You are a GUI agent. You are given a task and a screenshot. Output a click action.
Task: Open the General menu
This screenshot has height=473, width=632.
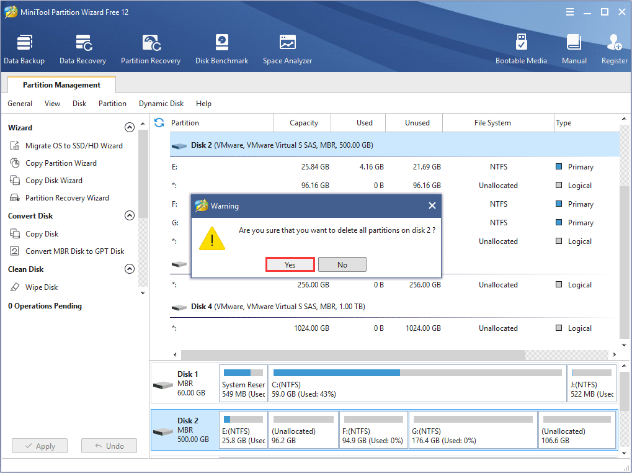[20, 104]
